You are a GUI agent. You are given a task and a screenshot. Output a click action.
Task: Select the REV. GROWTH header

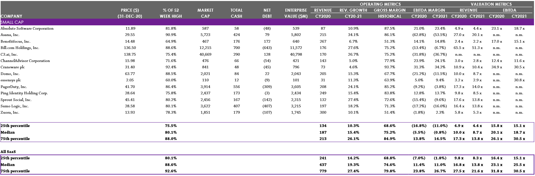pyautogui.click(x=353, y=10)
